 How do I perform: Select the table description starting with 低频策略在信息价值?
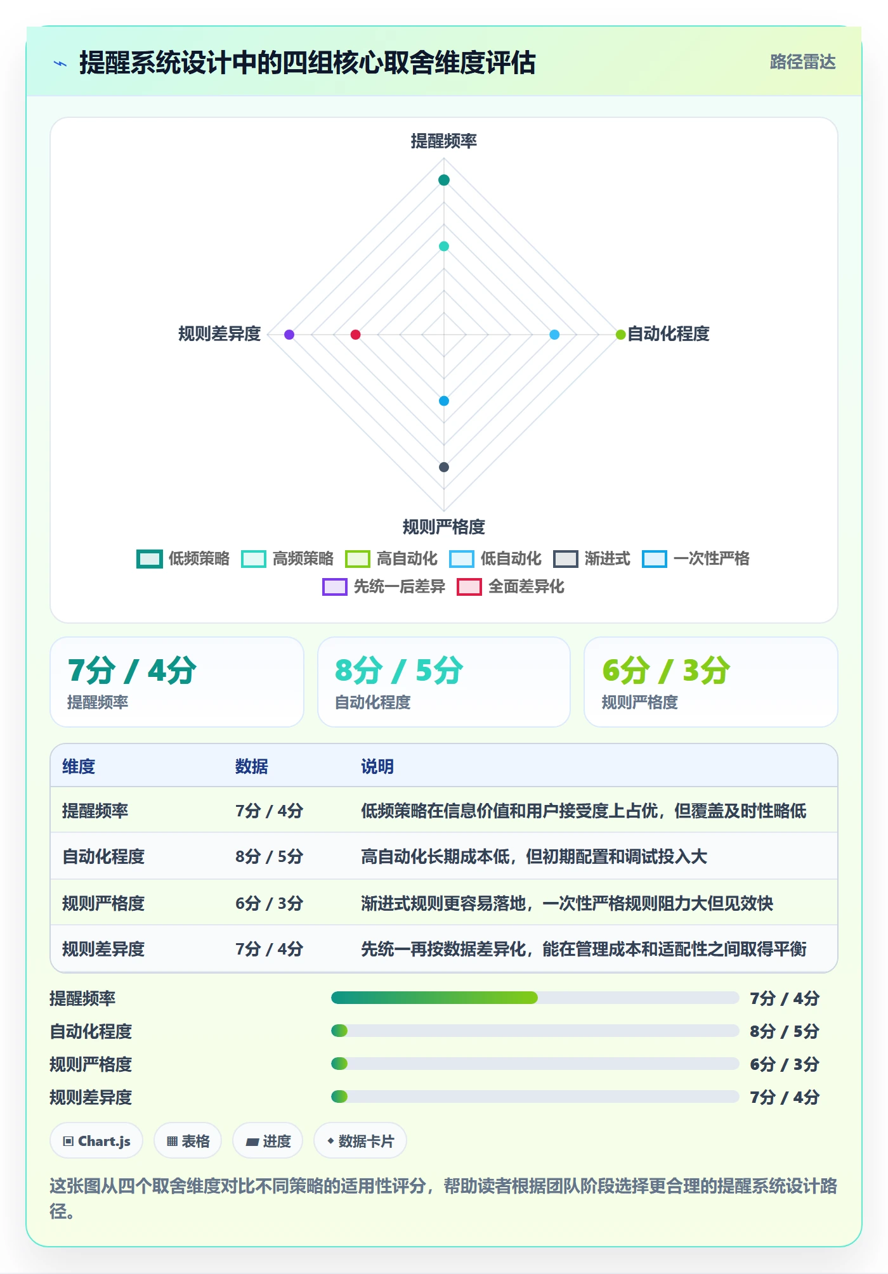(x=584, y=811)
